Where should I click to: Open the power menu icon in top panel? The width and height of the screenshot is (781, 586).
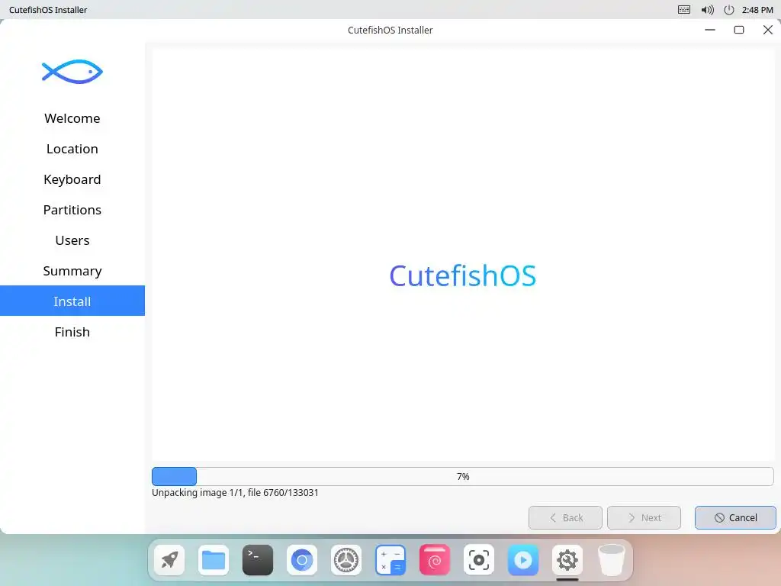pos(728,9)
